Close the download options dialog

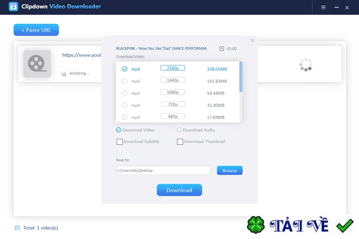pos(252,40)
